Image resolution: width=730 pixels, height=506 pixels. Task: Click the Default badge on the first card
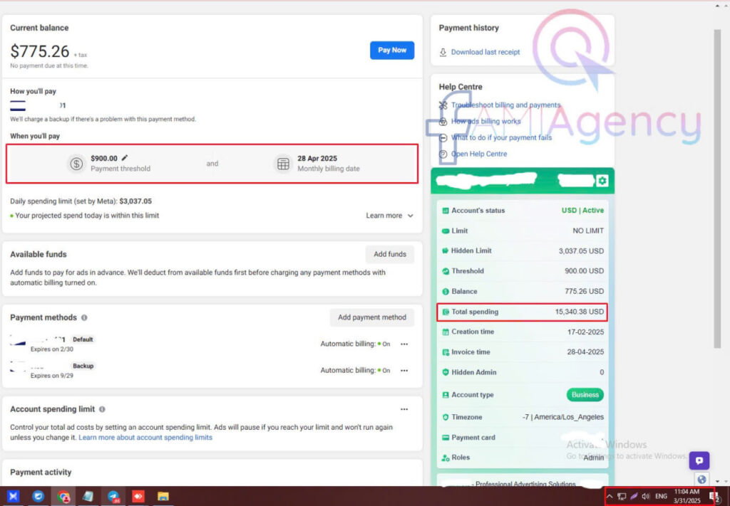(83, 339)
